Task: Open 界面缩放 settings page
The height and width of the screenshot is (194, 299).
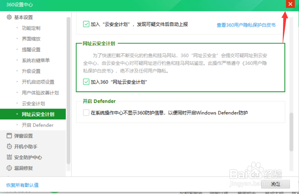Action: (31, 39)
